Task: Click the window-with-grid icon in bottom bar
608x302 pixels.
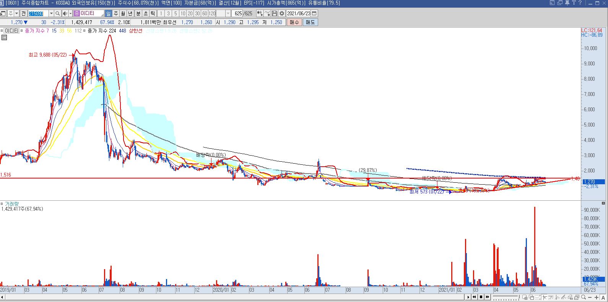Action: pos(525,297)
